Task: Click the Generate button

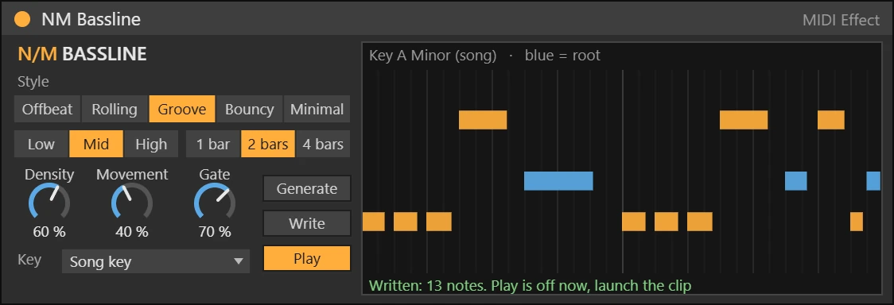Action: point(307,188)
